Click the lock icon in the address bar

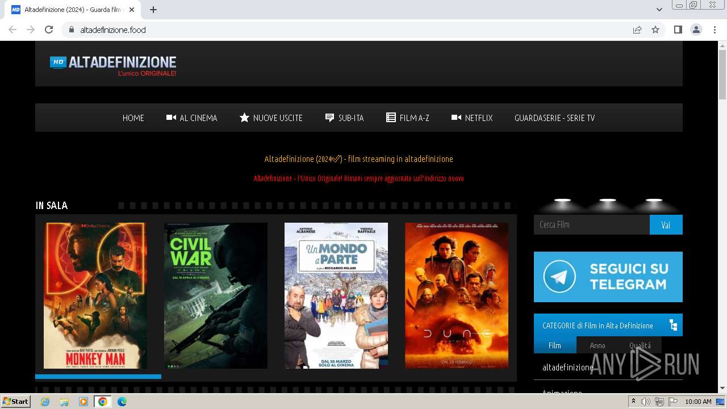click(71, 30)
